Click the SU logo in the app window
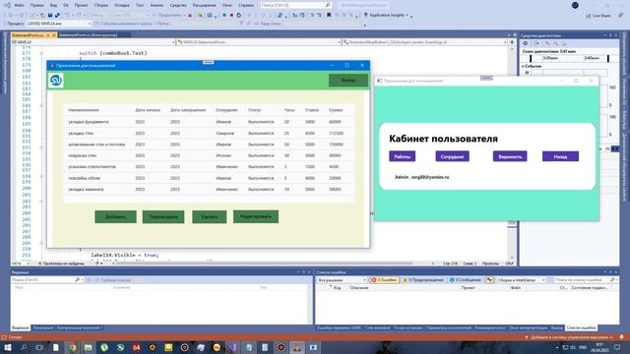630x354 pixels. tap(56, 81)
